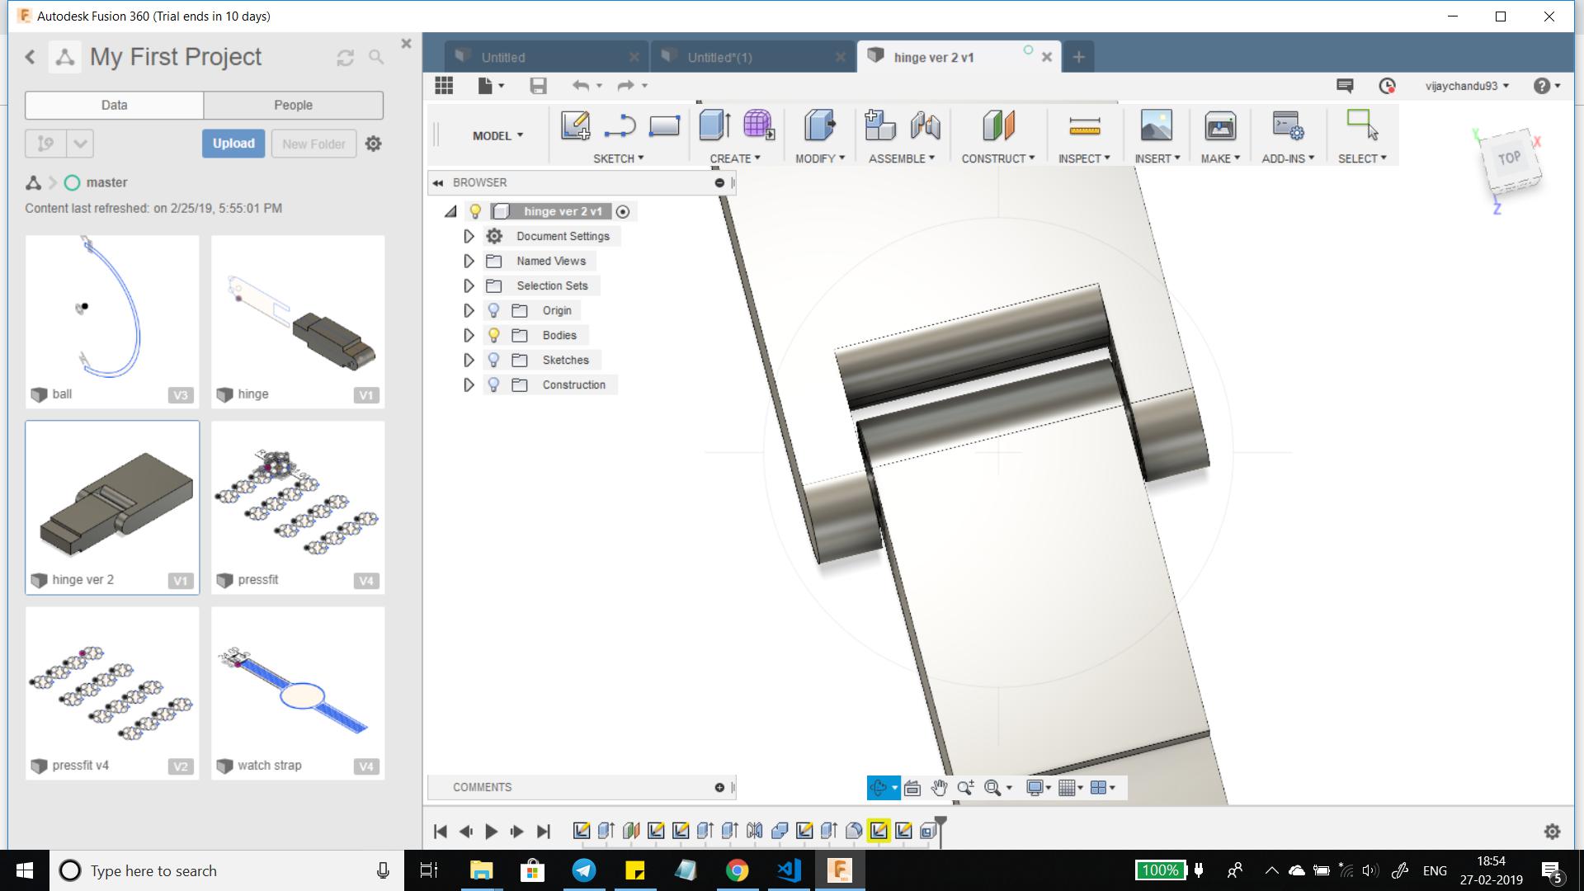
Task: Toggle visibility bulb of Origin folder
Action: [x=493, y=310]
